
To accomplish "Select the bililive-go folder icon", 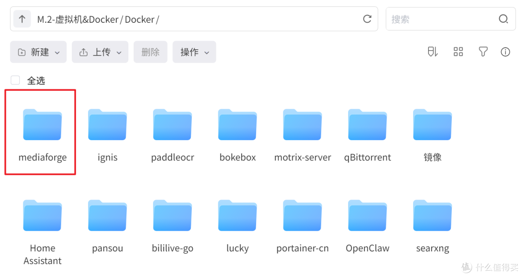I will (172, 216).
